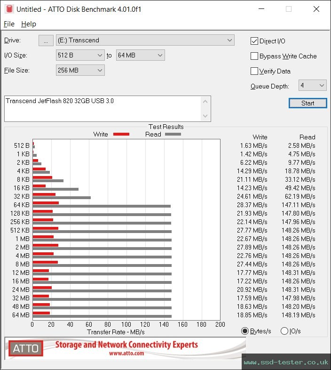The height and width of the screenshot is (370, 331).
Task: Open the Help menu
Action: click(x=29, y=24)
